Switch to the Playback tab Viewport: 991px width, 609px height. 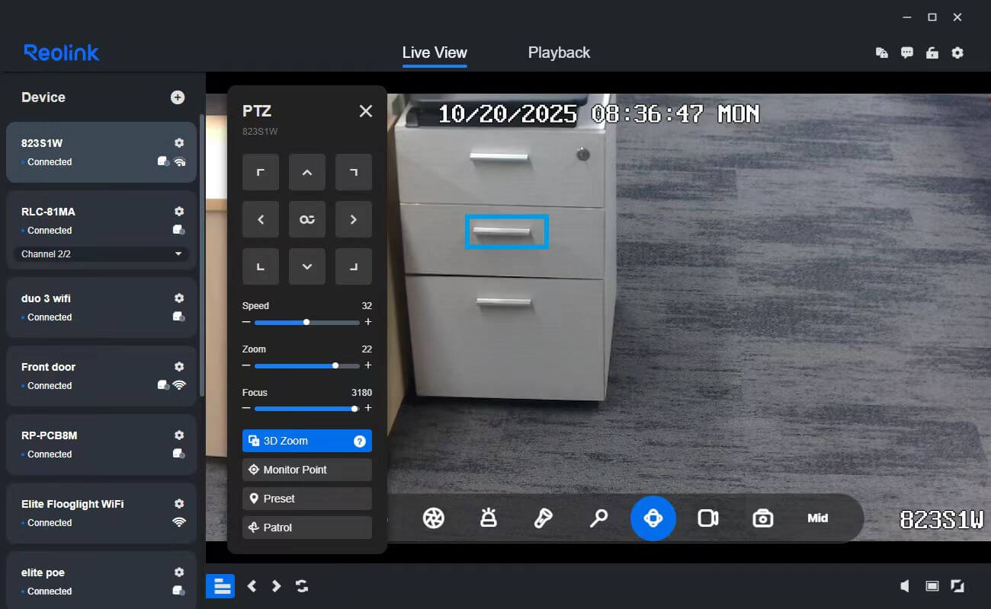click(x=559, y=53)
